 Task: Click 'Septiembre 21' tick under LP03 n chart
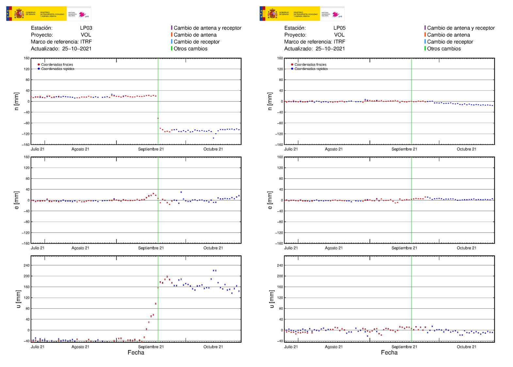tap(151, 149)
